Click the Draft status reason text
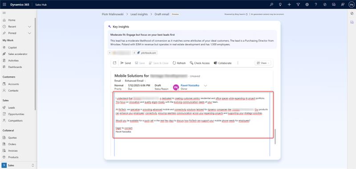The width and height of the screenshot is (356, 169). click(x=158, y=85)
